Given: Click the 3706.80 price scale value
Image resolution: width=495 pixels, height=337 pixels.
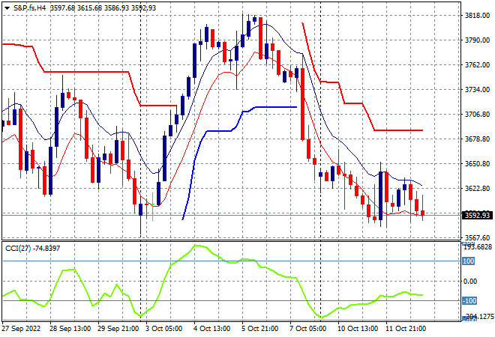Looking at the screenshot, I should (477, 114).
